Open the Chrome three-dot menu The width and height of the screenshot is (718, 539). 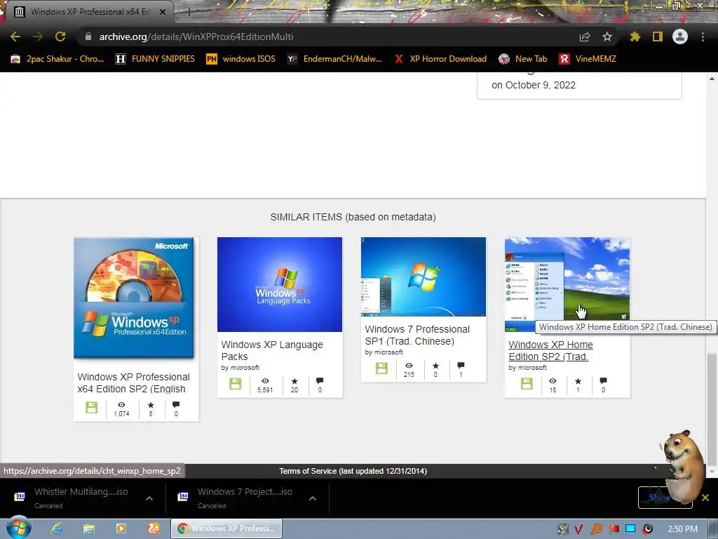703,36
